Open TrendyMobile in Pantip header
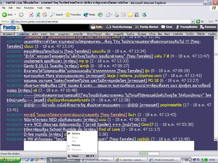 coord(187,27)
